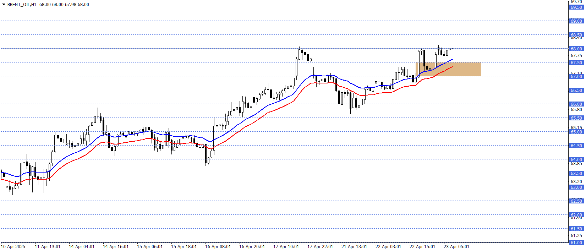586x251 pixels.
Task: Click the 15 Apr 06:01 time label
Action: [150, 247]
